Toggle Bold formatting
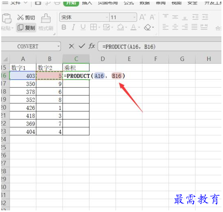The height and width of the screenshot is (212, 223). [x=64, y=27]
